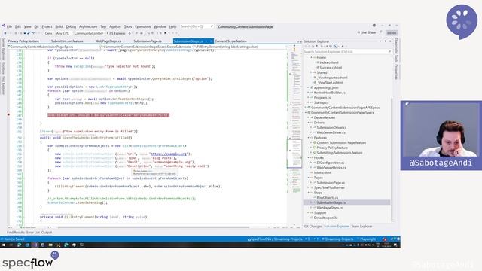Screen dimensions: 482x271
Task: Switch to the SubmissionPage.cs tab
Action: point(148,41)
